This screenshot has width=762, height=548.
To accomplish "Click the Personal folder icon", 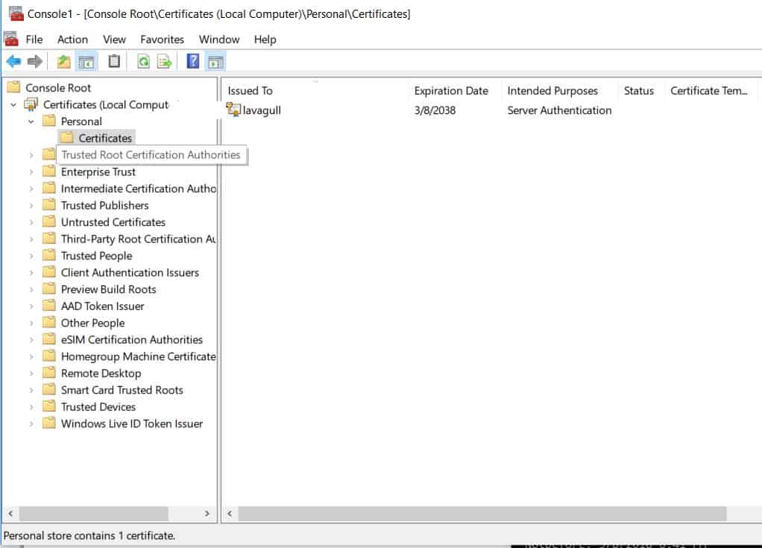I will click(x=48, y=121).
